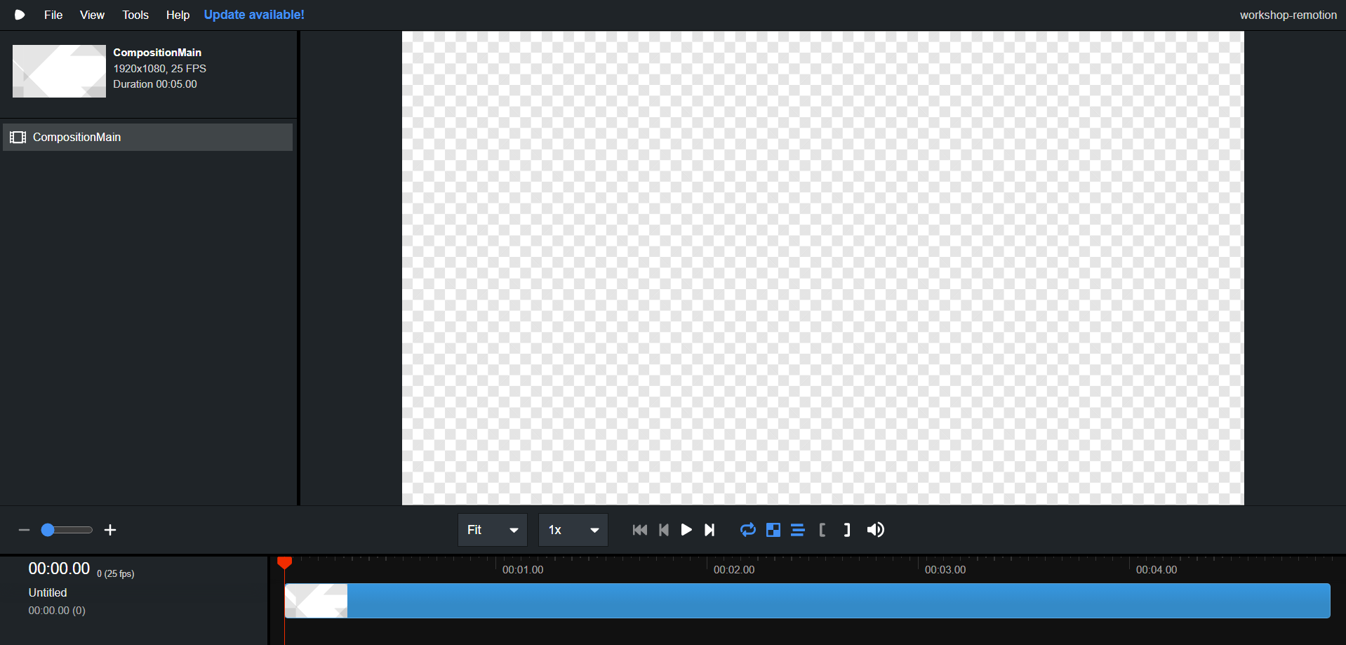This screenshot has height=645, width=1346.
Task: Click the Untitled sequence label
Action: click(48, 593)
